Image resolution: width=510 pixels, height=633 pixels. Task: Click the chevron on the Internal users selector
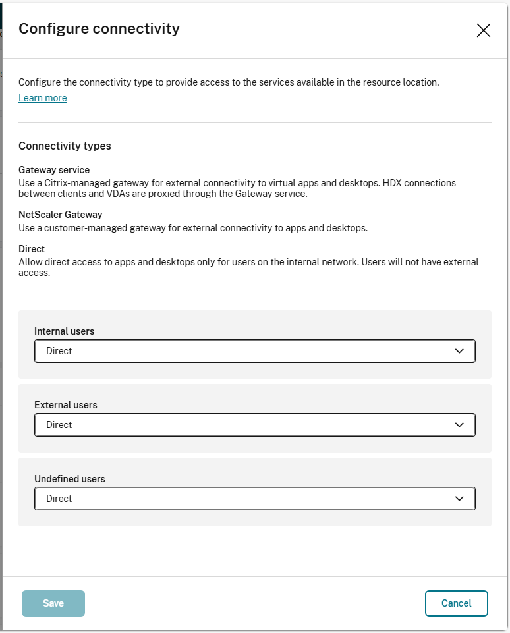(459, 351)
